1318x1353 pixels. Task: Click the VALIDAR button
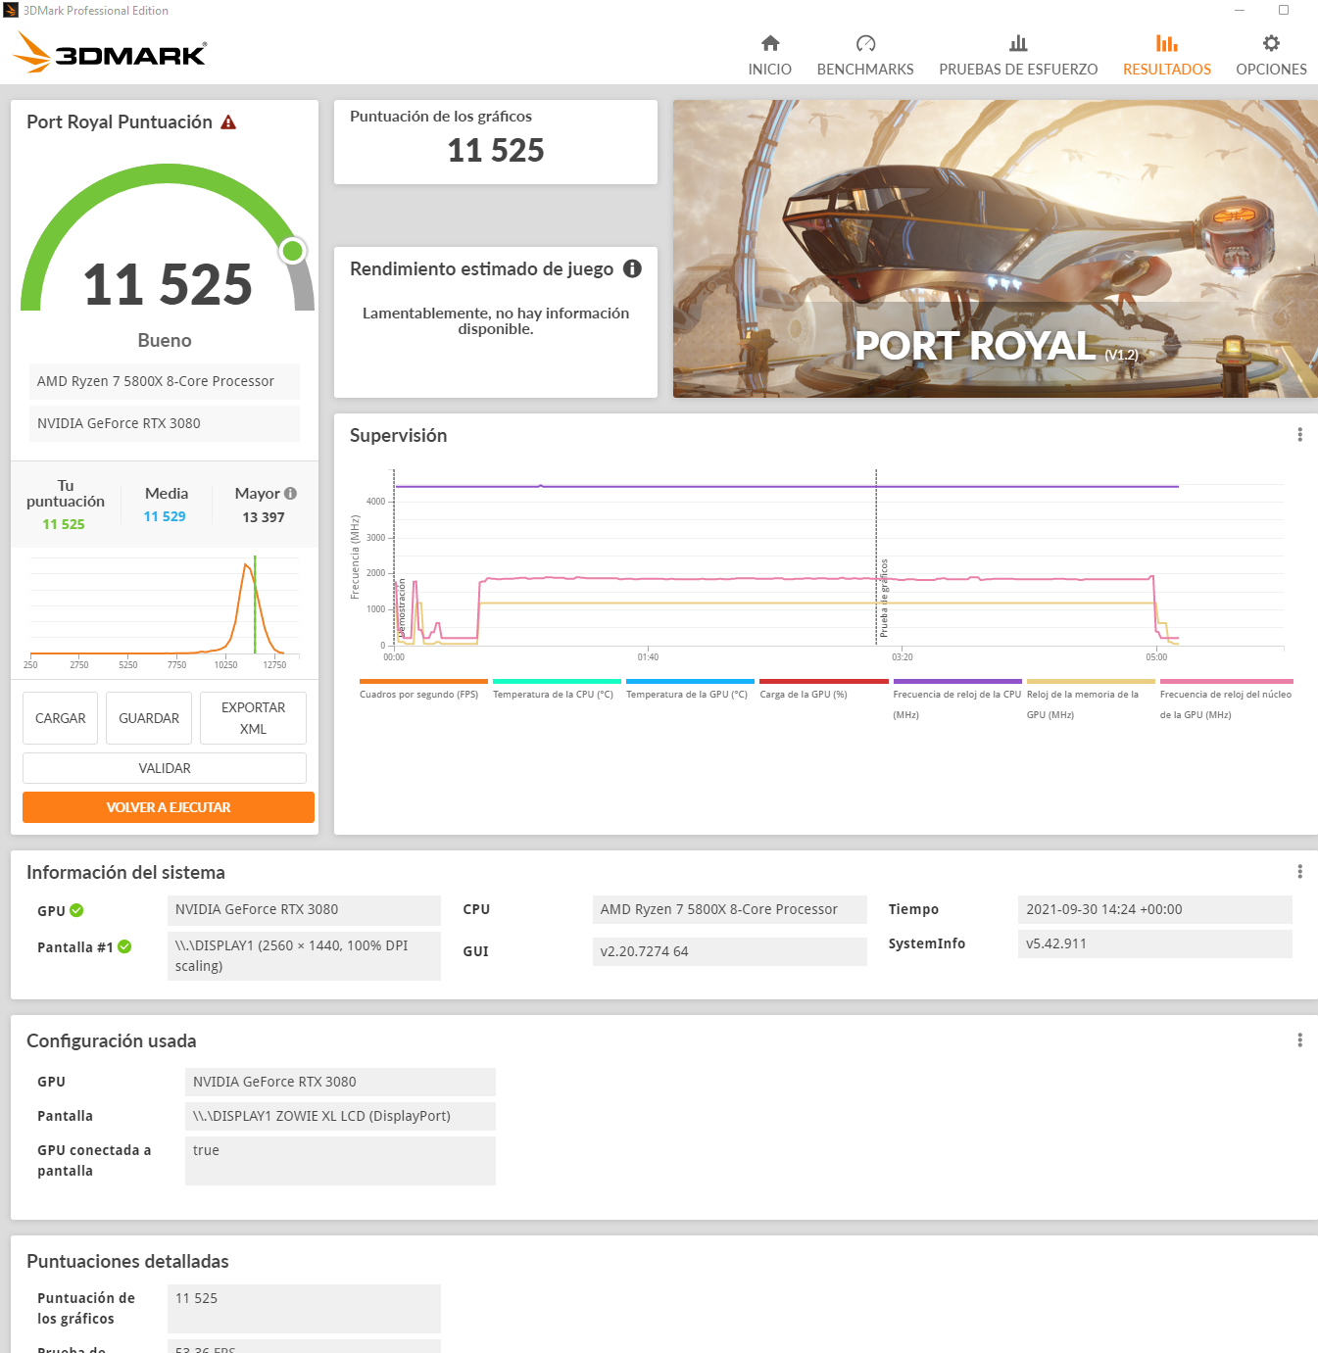click(165, 768)
